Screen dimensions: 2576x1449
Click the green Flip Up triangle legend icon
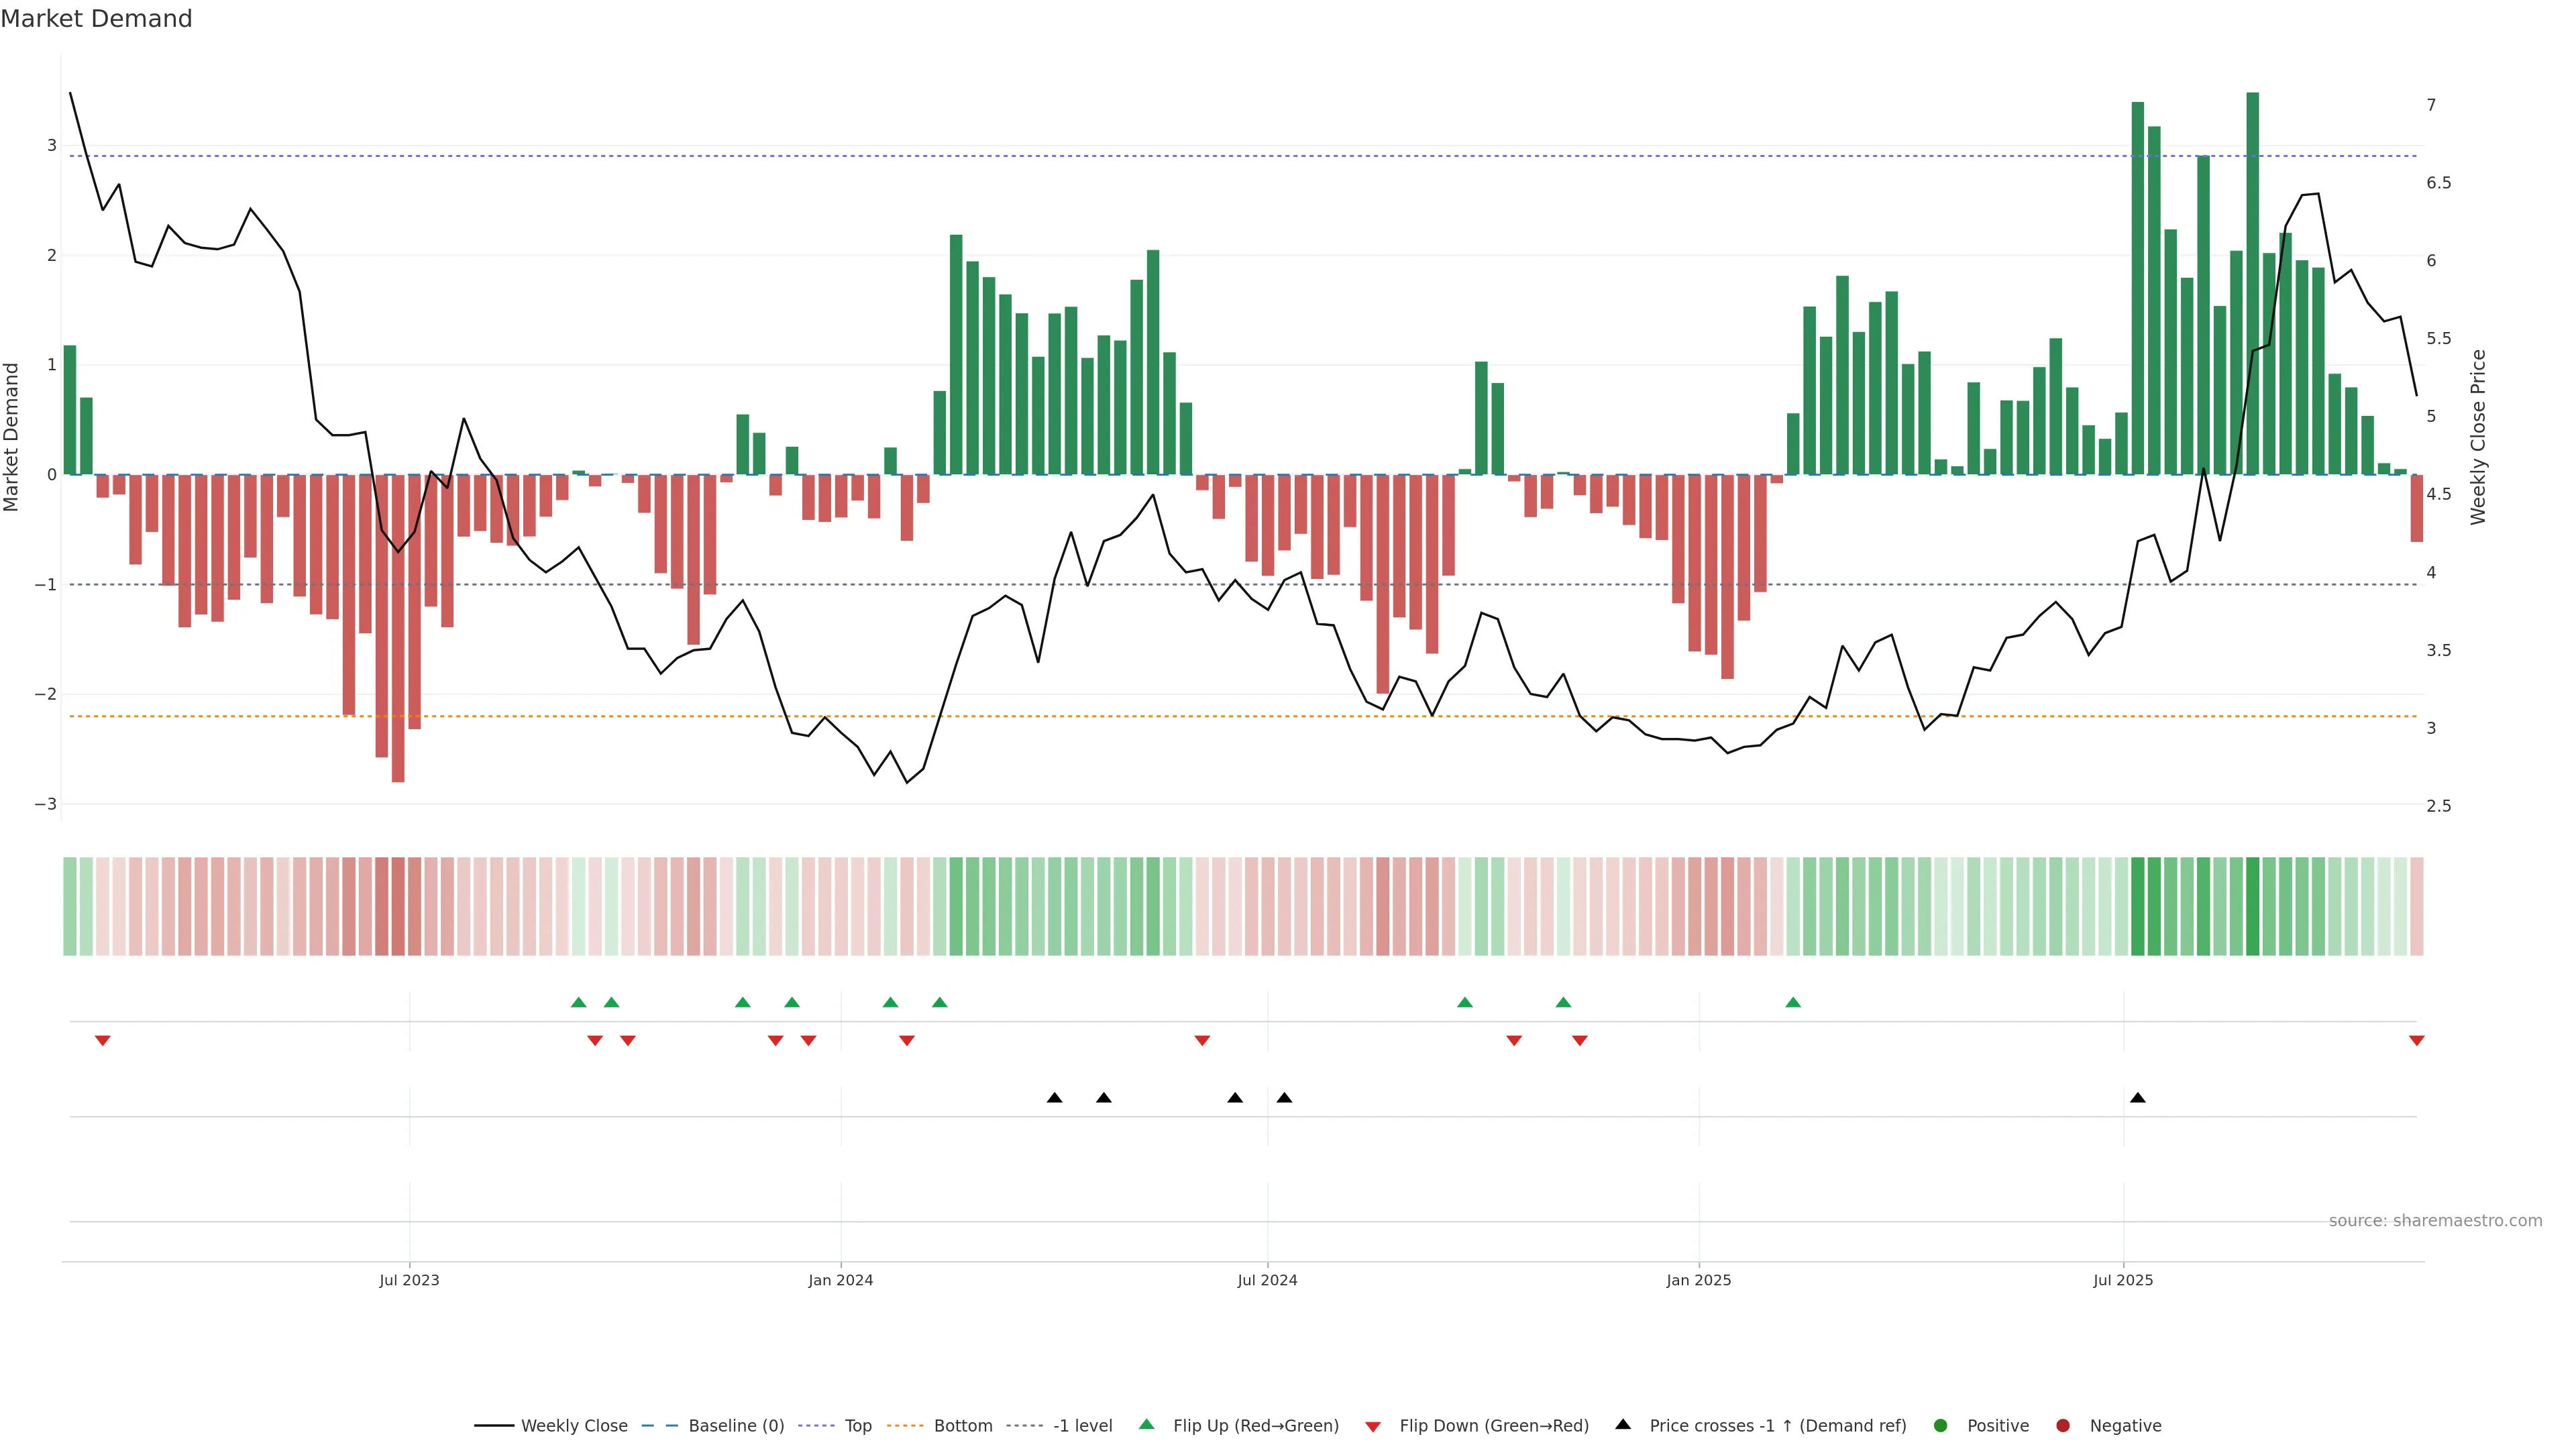(x=1146, y=1424)
